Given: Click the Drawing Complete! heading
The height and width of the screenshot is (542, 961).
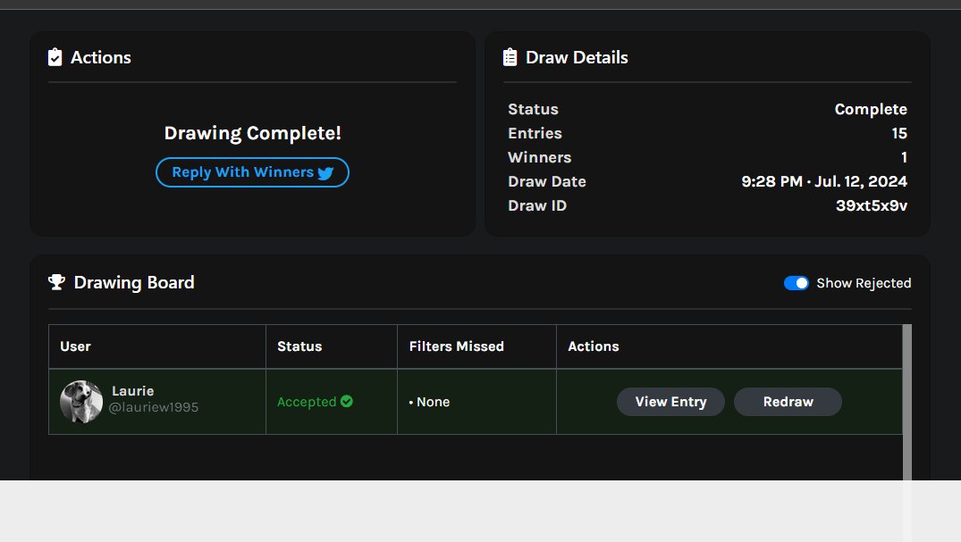Looking at the screenshot, I should (x=252, y=134).
